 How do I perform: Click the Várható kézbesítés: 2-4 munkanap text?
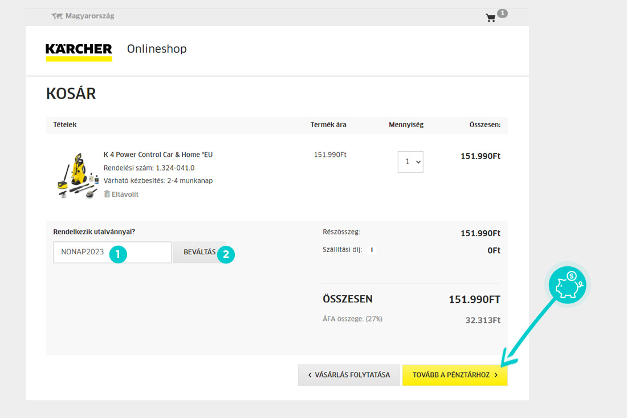(x=158, y=180)
